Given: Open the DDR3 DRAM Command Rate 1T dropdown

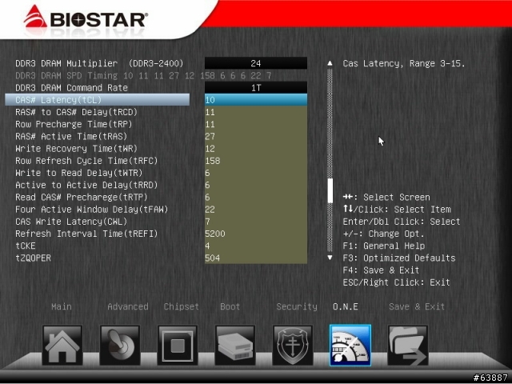Looking at the screenshot, I should 256,87.
